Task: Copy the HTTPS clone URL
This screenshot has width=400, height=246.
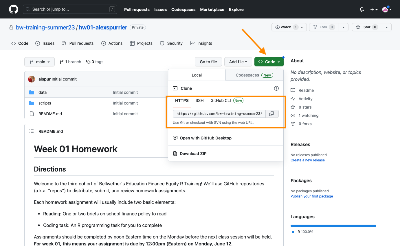Action: tap(271, 114)
